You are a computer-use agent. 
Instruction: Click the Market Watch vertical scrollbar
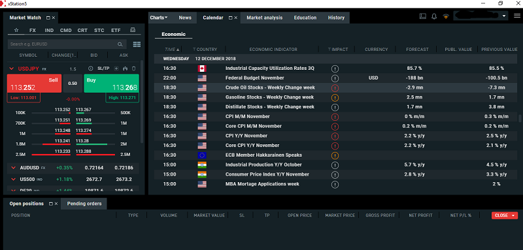143,102
